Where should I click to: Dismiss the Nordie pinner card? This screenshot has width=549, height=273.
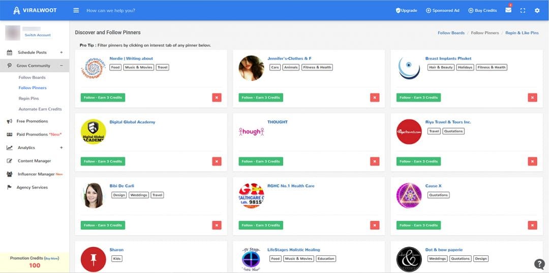pyautogui.click(x=217, y=97)
